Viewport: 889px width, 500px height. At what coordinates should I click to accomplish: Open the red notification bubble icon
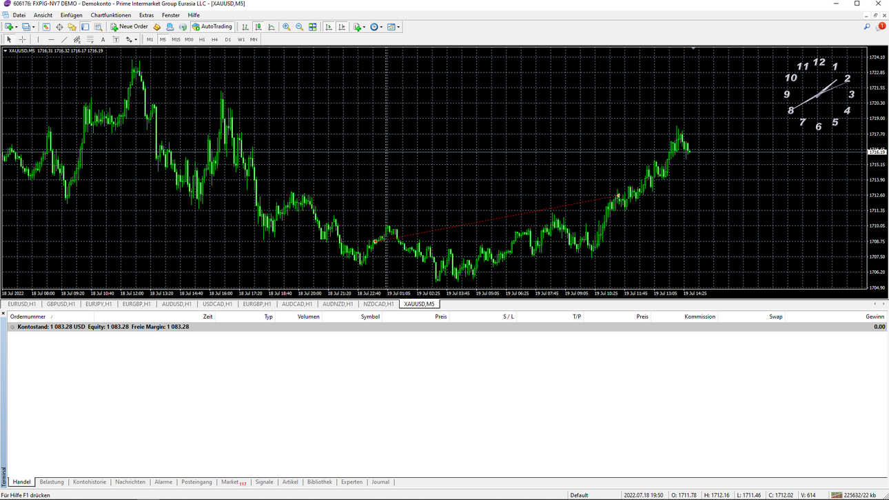[881, 27]
